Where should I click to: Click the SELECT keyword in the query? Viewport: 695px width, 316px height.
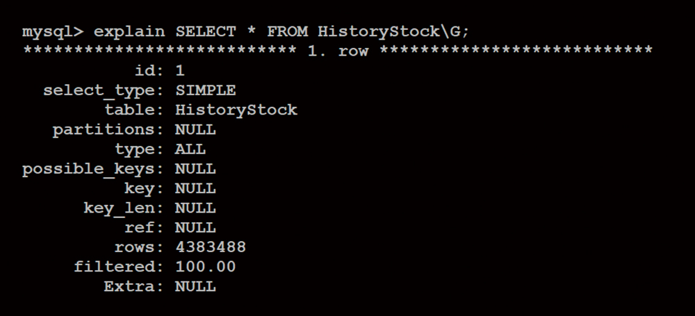coord(206,31)
